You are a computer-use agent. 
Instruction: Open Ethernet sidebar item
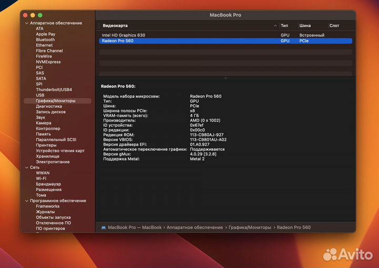tap(44, 45)
